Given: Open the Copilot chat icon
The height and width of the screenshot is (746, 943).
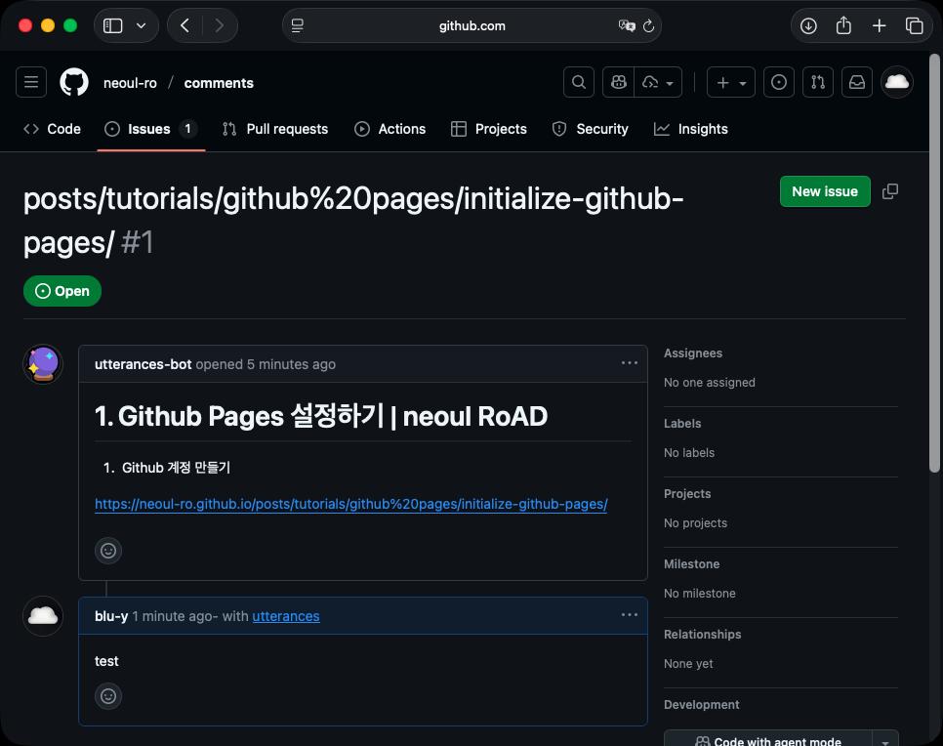Looking at the screenshot, I should [619, 83].
